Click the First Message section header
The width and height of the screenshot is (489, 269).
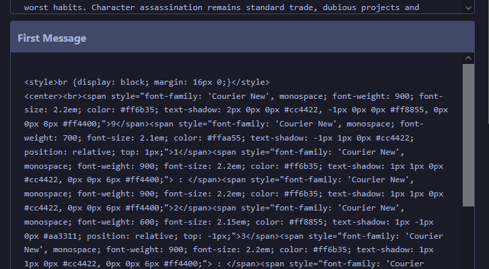pyautogui.click(x=242, y=37)
